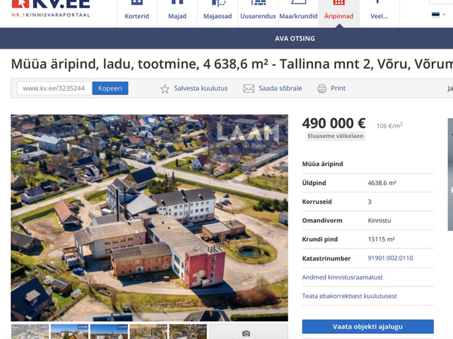Open the Estonian flag language selector
The image size is (453, 339).
click(x=436, y=15)
